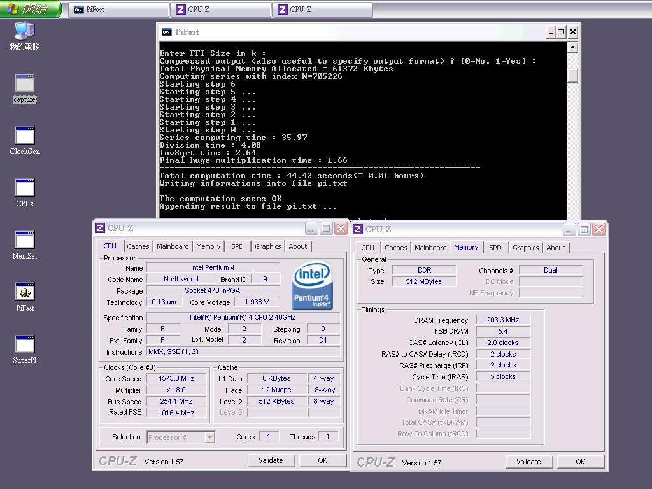
Task: Open the My Computer desktop icon
Action: 25,36
